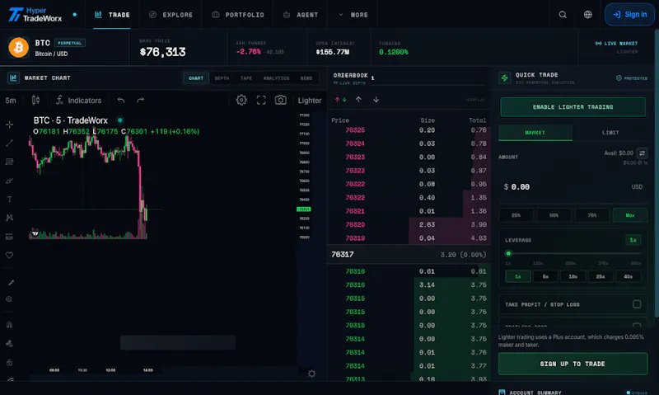Switch to the Agent tab
The width and height of the screenshot is (659, 395).
(301, 15)
